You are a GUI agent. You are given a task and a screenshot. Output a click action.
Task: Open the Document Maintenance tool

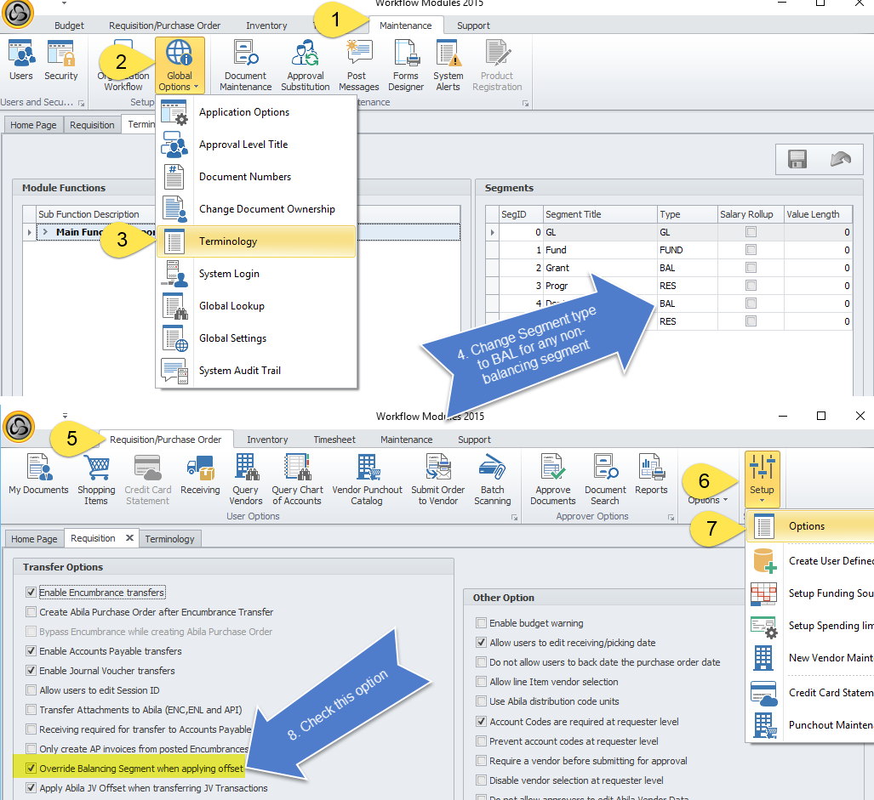click(x=245, y=65)
